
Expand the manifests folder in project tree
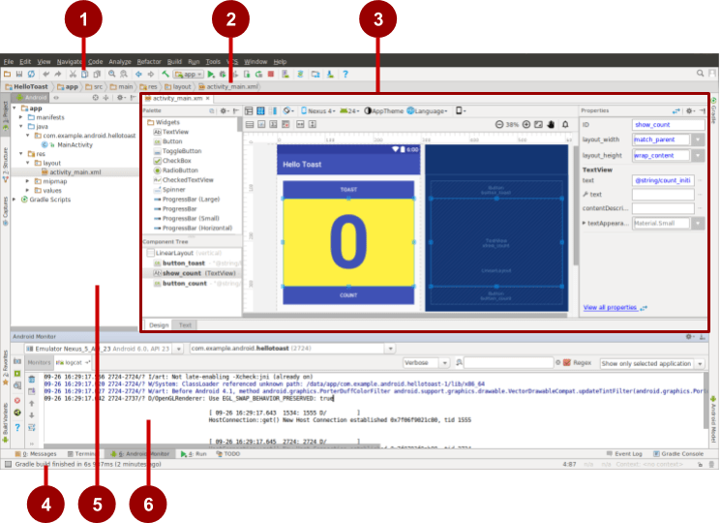click(x=20, y=117)
